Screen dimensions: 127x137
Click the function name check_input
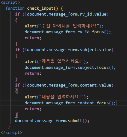(x=40, y=8)
